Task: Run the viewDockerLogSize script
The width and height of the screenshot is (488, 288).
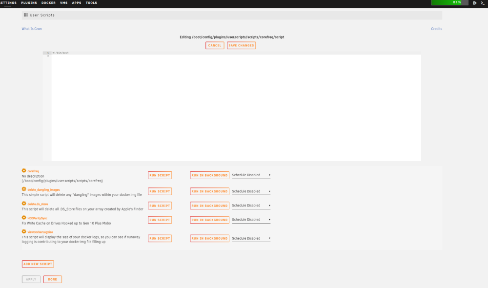Action: pyautogui.click(x=160, y=239)
